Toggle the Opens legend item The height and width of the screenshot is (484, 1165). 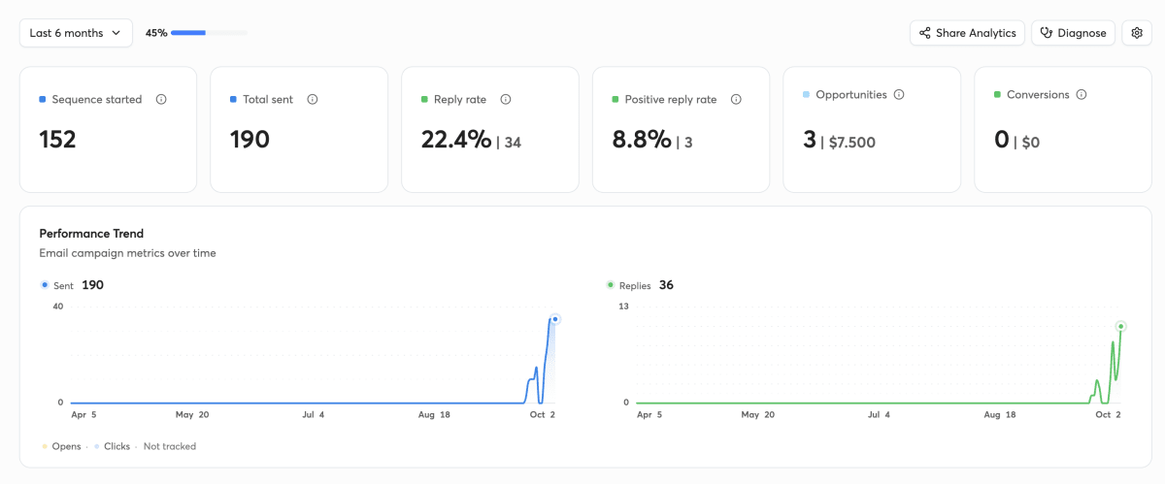coord(60,446)
